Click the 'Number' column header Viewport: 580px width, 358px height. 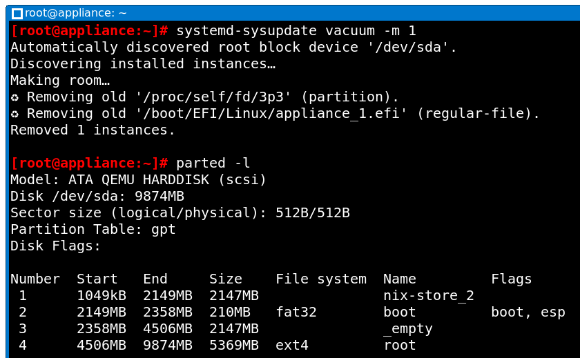pyautogui.click(x=35, y=279)
